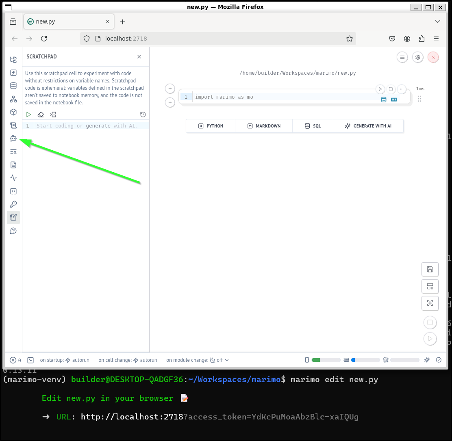
Task: Click the interrupt execution circle button
Action: (430, 322)
